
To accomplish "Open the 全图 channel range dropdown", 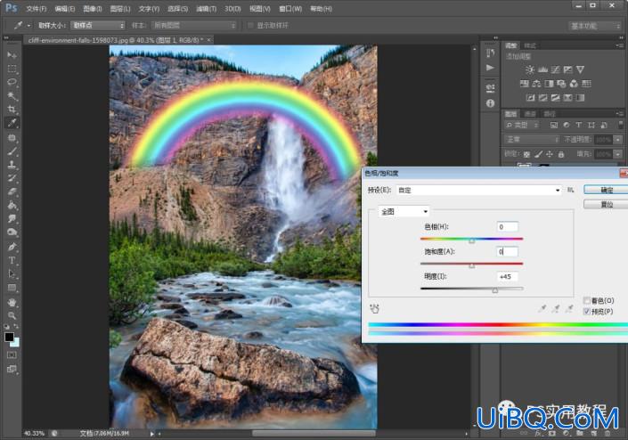I will click(404, 211).
